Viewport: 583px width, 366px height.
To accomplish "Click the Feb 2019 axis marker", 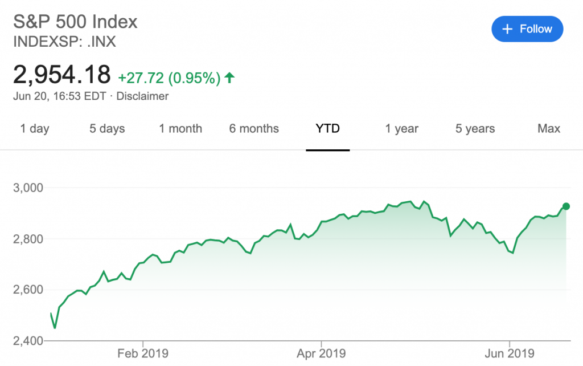I will tap(143, 353).
